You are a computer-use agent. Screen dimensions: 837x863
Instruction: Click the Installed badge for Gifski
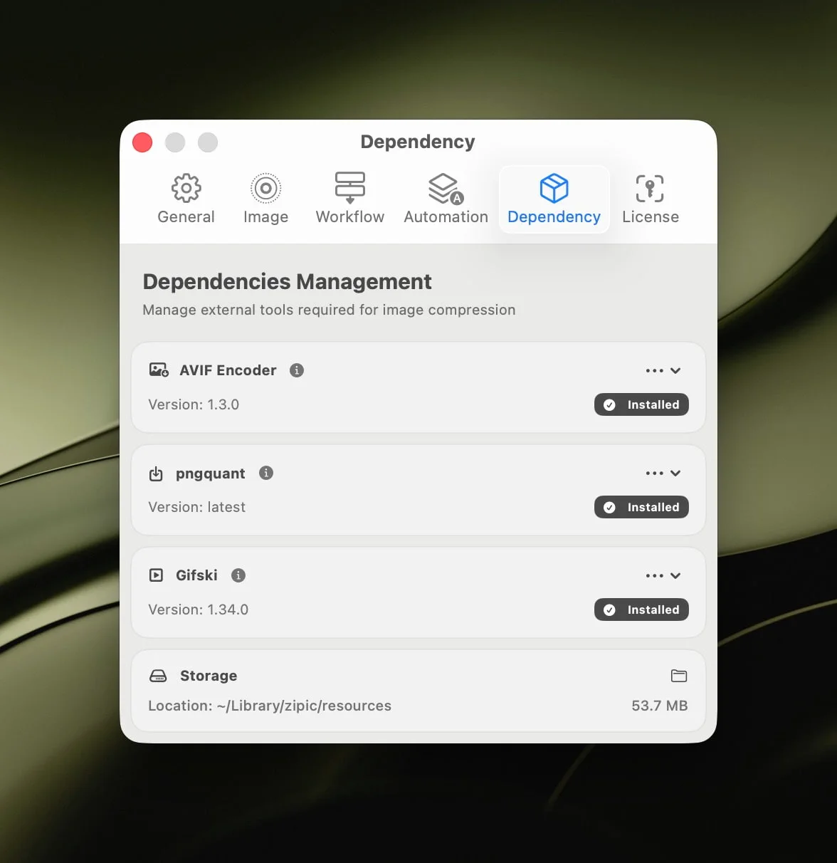(x=641, y=610)
